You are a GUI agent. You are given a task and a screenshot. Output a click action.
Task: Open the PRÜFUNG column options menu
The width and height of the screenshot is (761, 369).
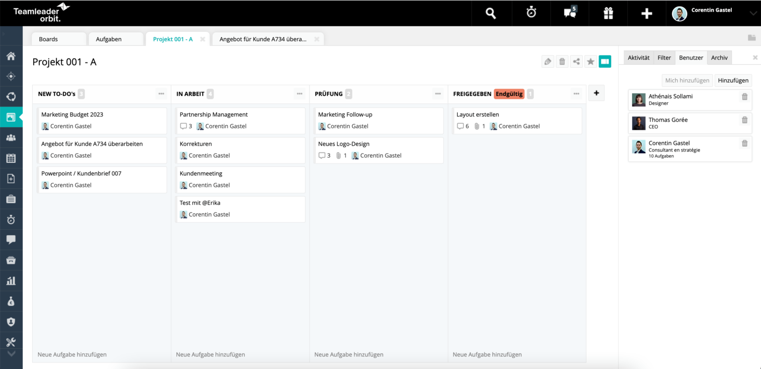(437, 93)
